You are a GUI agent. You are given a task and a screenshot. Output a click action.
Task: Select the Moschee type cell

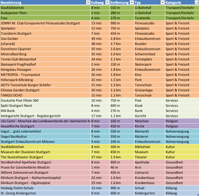(x=150, y=121)
